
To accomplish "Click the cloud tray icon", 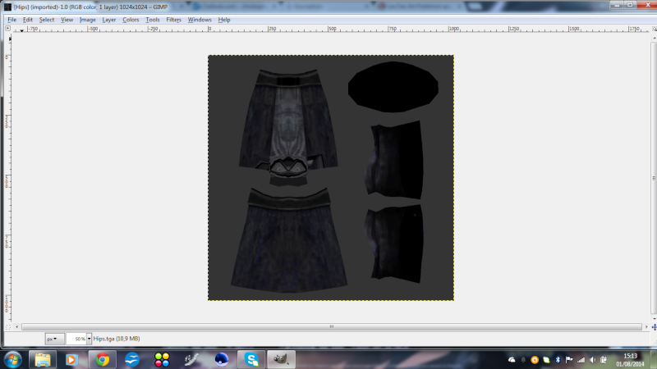I will pyautogui.click(x=512, y=360).
